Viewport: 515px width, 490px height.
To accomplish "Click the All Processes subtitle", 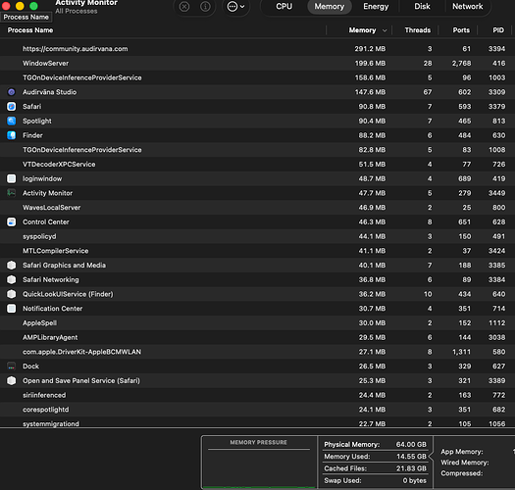I will pos(77,11).
